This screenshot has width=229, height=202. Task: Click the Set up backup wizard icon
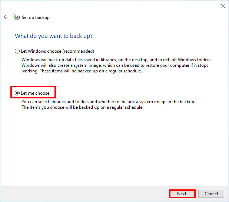click(x=17, y=17)
